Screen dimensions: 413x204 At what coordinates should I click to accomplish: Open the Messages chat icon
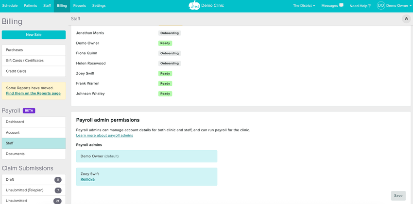click(x=341, y=6)
